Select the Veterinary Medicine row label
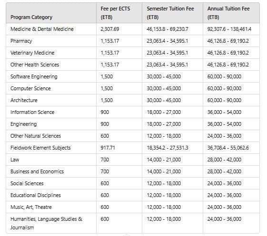Screen dimensions: 267x236 (32, 53)
